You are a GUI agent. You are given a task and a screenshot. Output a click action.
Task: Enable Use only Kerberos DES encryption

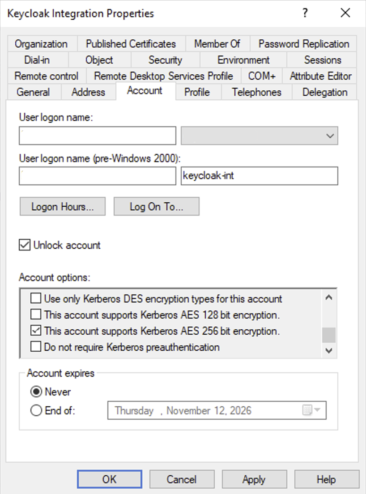36,298
